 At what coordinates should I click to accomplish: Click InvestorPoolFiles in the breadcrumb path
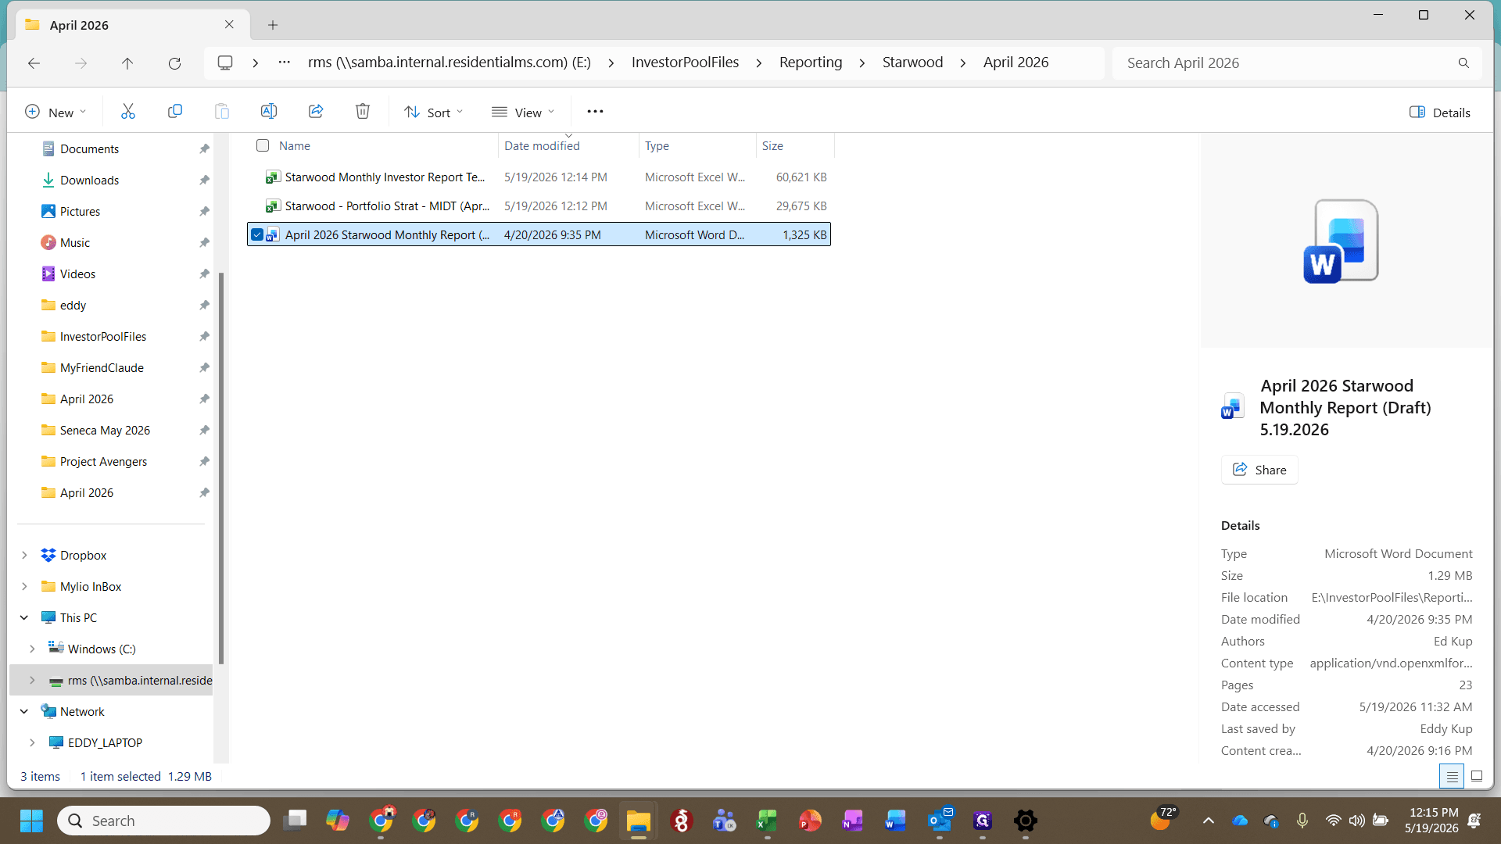click(685, 63)
